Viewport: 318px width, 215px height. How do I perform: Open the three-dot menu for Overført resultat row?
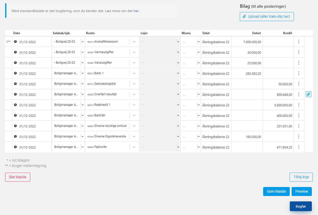[299, 94]
